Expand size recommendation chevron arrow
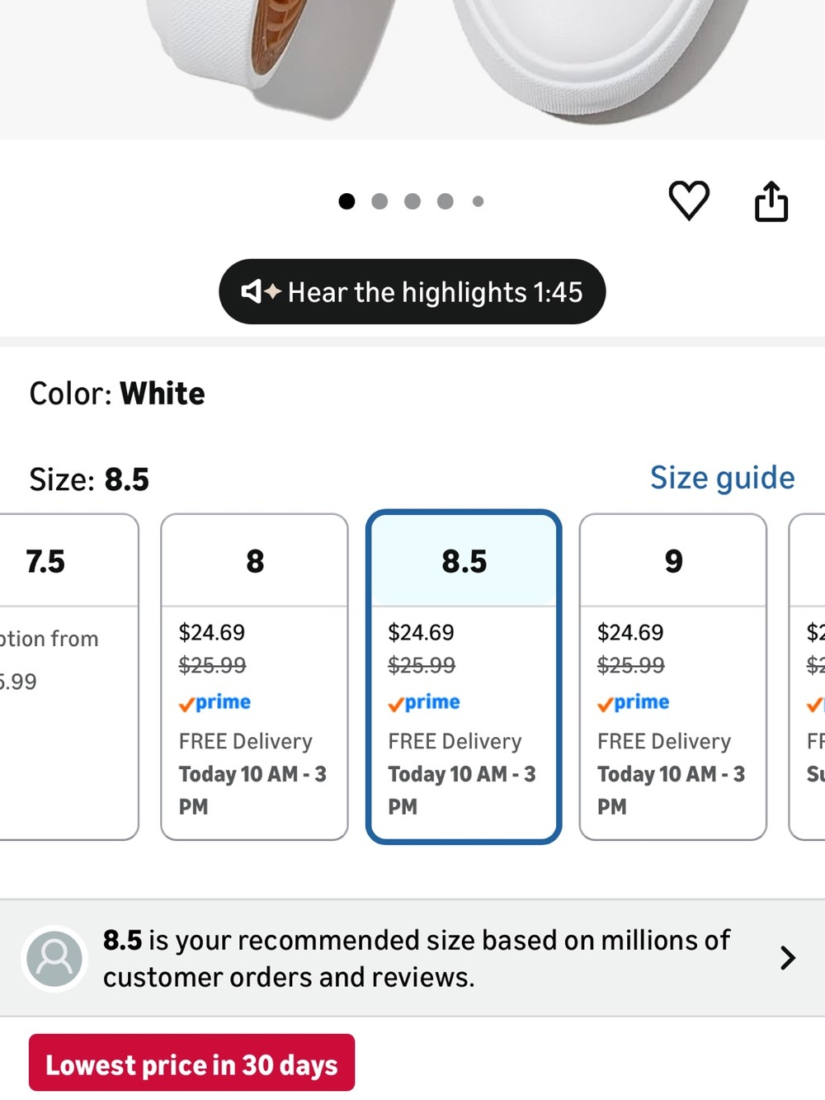The width and height of the screenshot is (825, 1100). pos(788,958)
